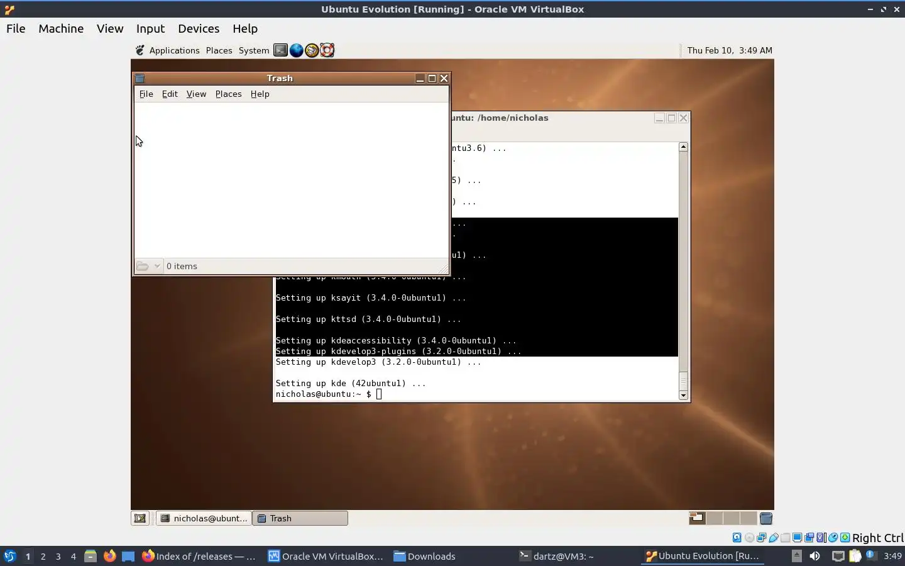The width and height of the screenshot is (905, 566).
Task: Launch the web browser globe icon
Action: tap(296, 50)
